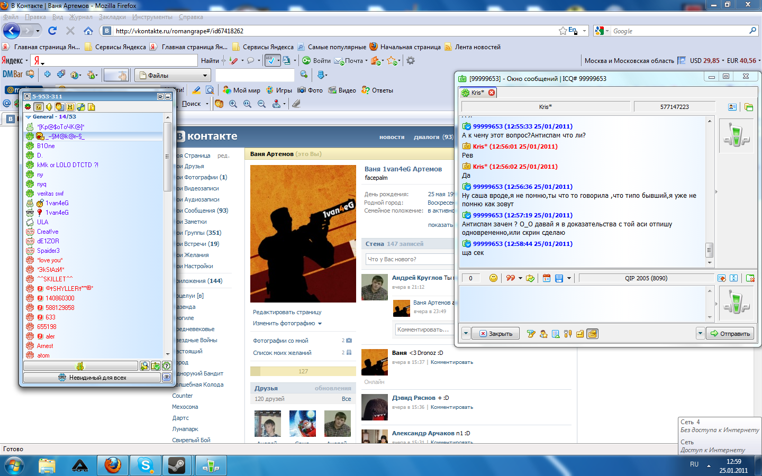Open dropdown arrow left of Отправить button
Viewport: 762px width, 476px height.
[700, 333]
